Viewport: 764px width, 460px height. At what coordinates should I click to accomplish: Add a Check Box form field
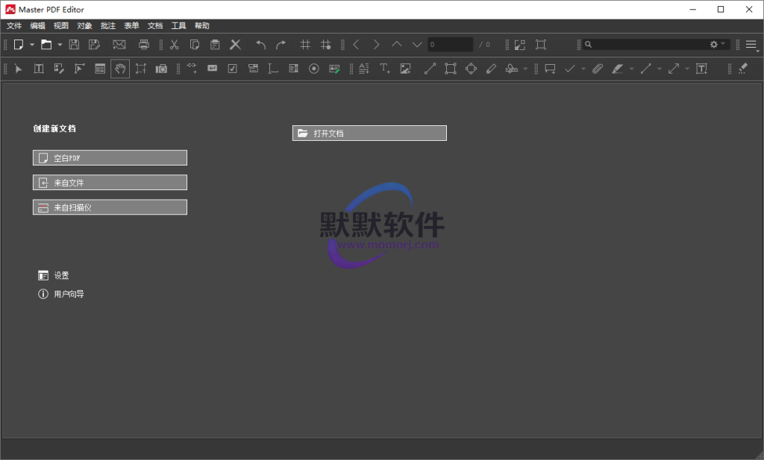[x=232, y=69]
